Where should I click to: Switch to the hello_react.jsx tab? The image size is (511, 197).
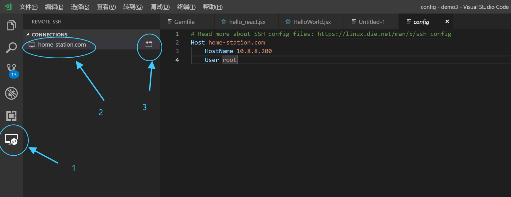tap(246, 22)
